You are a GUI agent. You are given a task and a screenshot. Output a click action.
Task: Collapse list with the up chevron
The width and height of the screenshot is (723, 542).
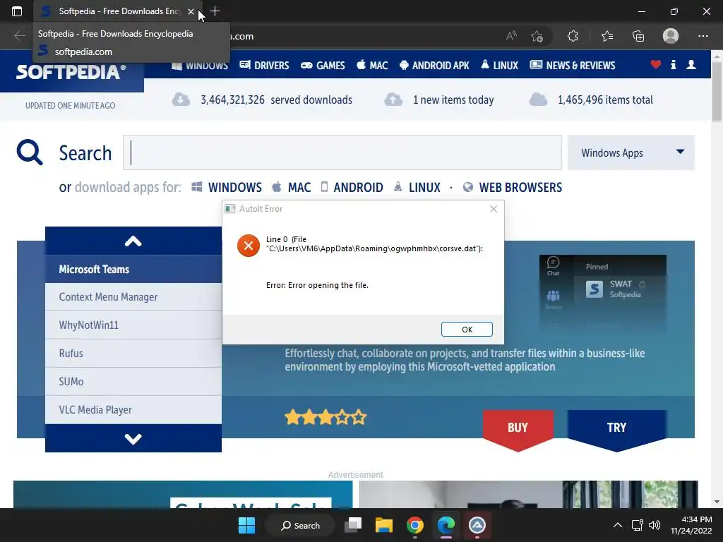point(133,241)
